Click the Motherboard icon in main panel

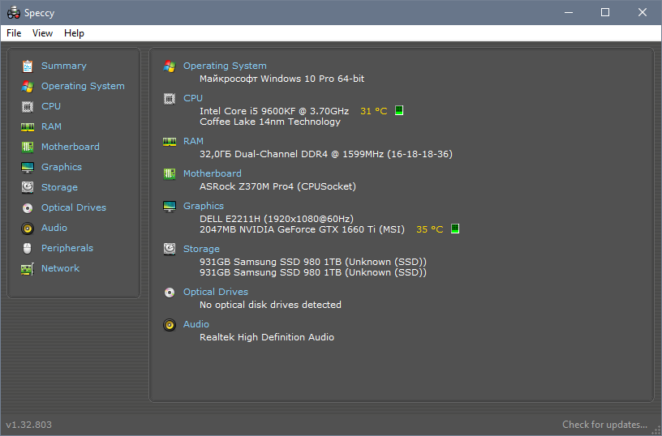170,173
